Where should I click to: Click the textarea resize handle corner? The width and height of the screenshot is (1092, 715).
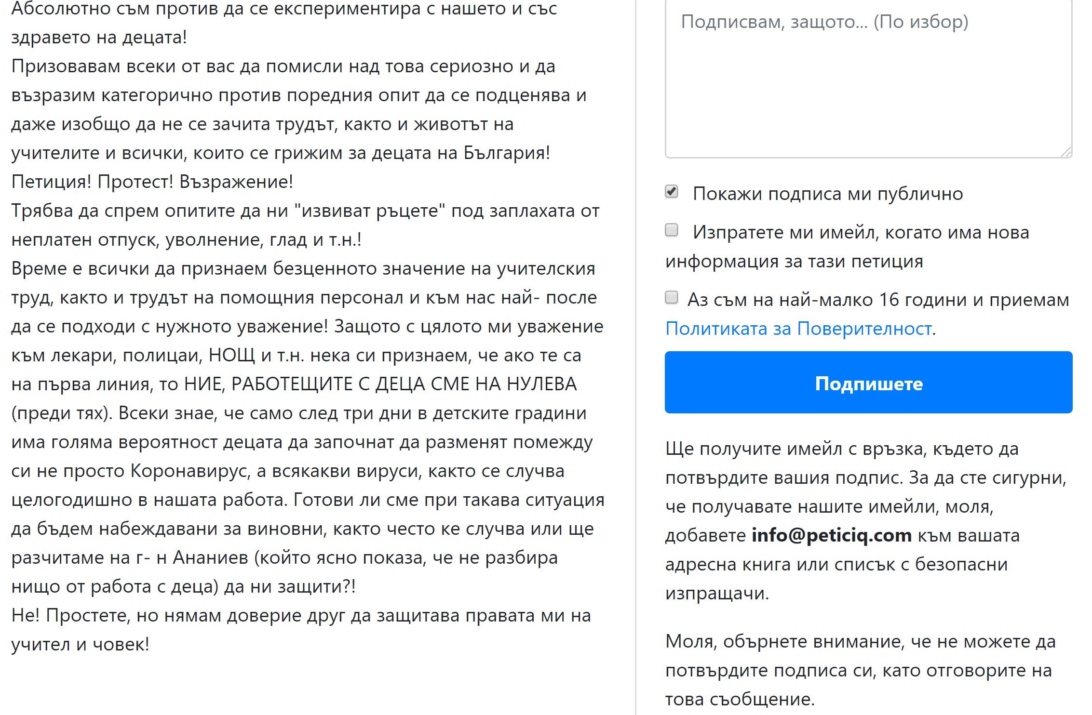coord(1066,152)
